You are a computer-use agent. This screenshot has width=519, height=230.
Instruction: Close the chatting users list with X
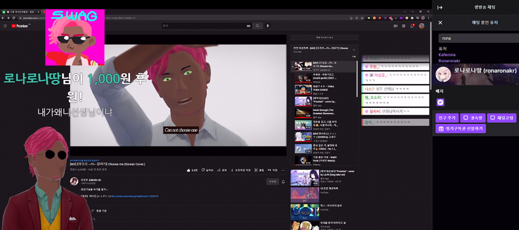[x=440, y=23]
